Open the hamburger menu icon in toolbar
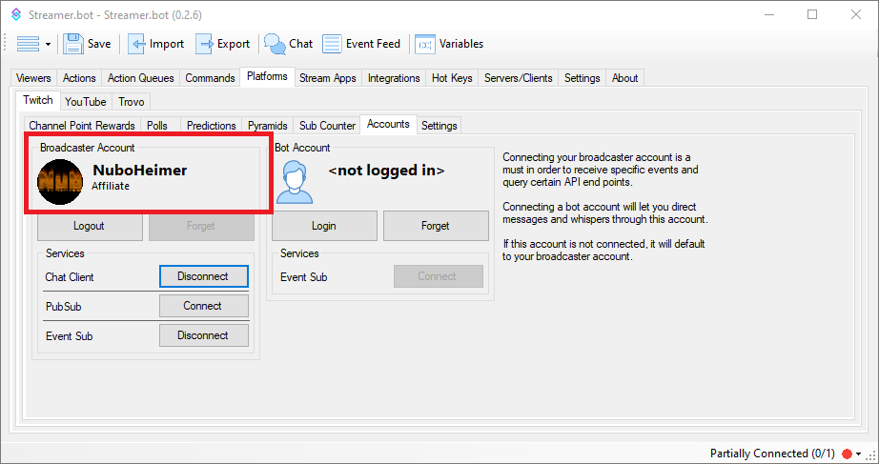 click(x=28, y=44)
